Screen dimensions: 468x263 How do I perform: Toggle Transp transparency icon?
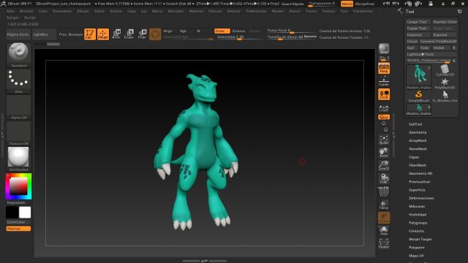[x=384, y=205]
